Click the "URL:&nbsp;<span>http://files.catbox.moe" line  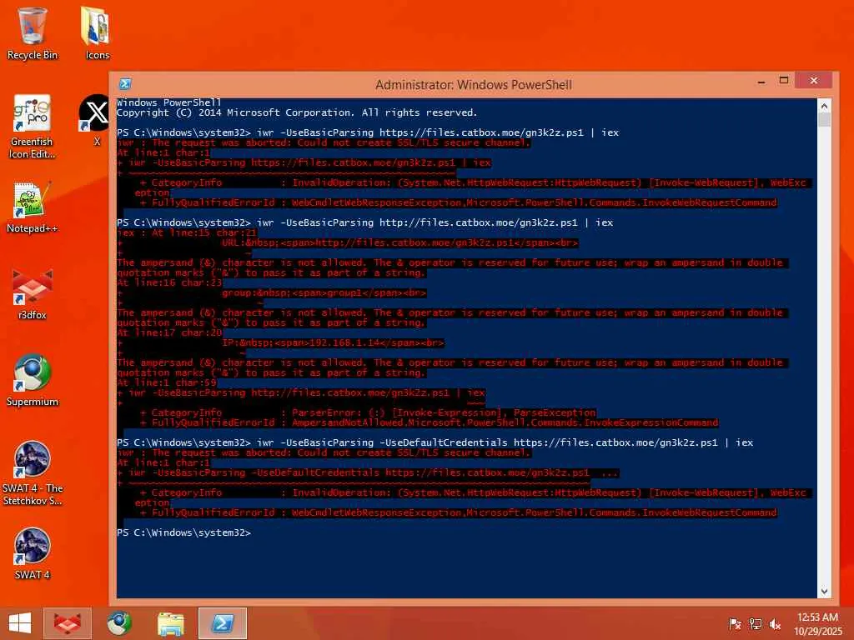[x=399, y=242]
